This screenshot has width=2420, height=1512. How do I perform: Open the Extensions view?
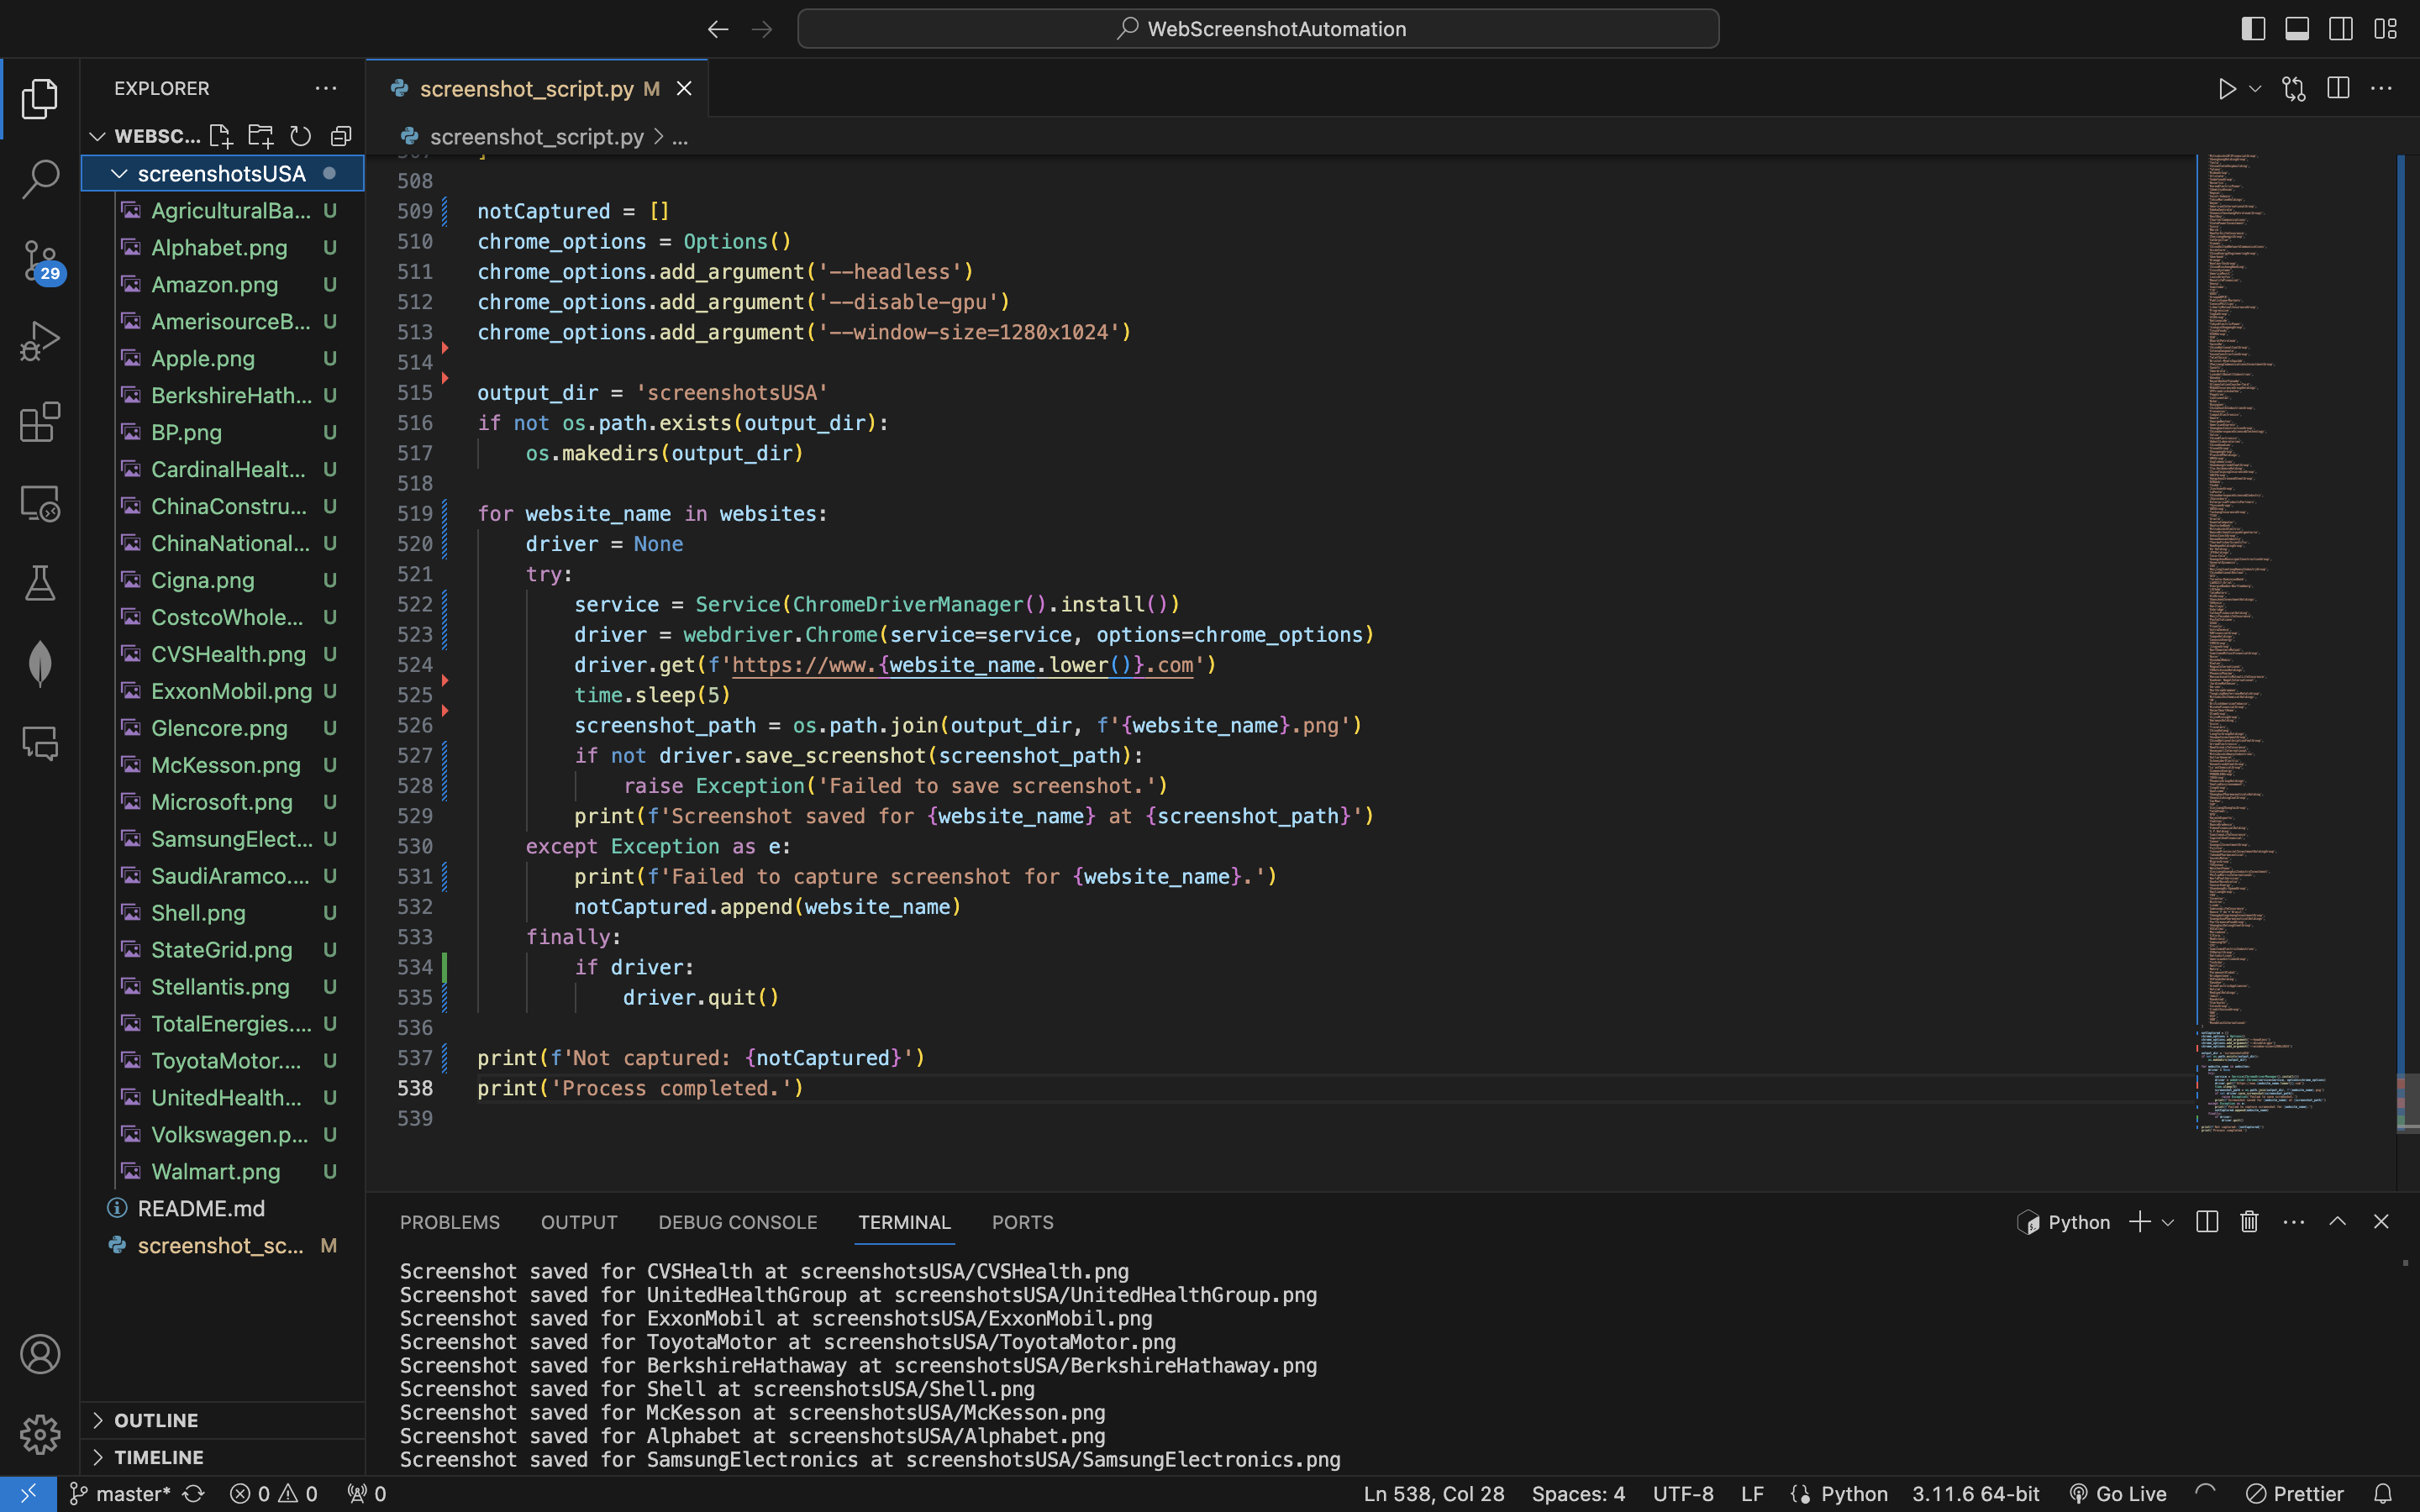40,422
